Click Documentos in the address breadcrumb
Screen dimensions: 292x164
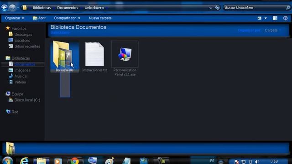coord(68,8)
